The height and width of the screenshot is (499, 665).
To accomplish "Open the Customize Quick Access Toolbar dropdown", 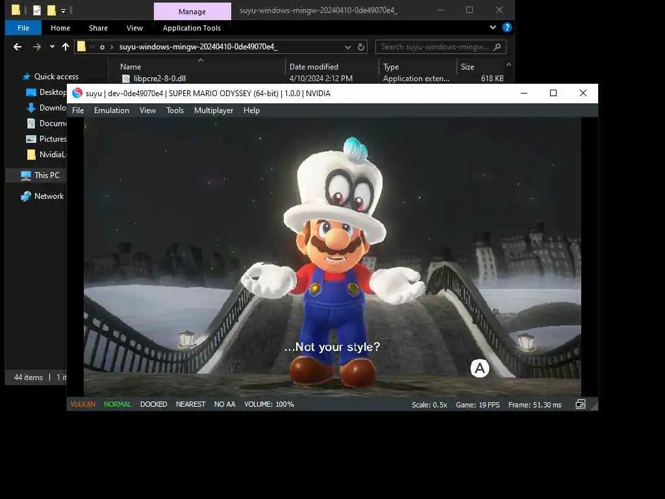I will click(x=63, y=10).
